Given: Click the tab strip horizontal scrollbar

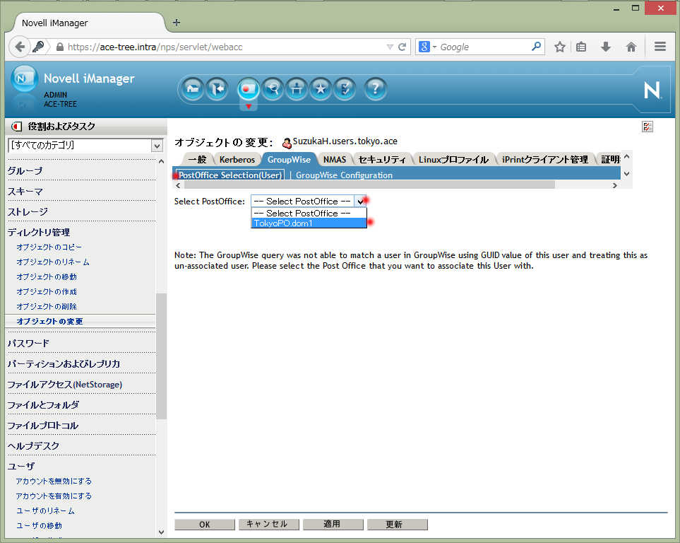Looking at the screenshot, I should pyautogui.click(x=369, y=185).
